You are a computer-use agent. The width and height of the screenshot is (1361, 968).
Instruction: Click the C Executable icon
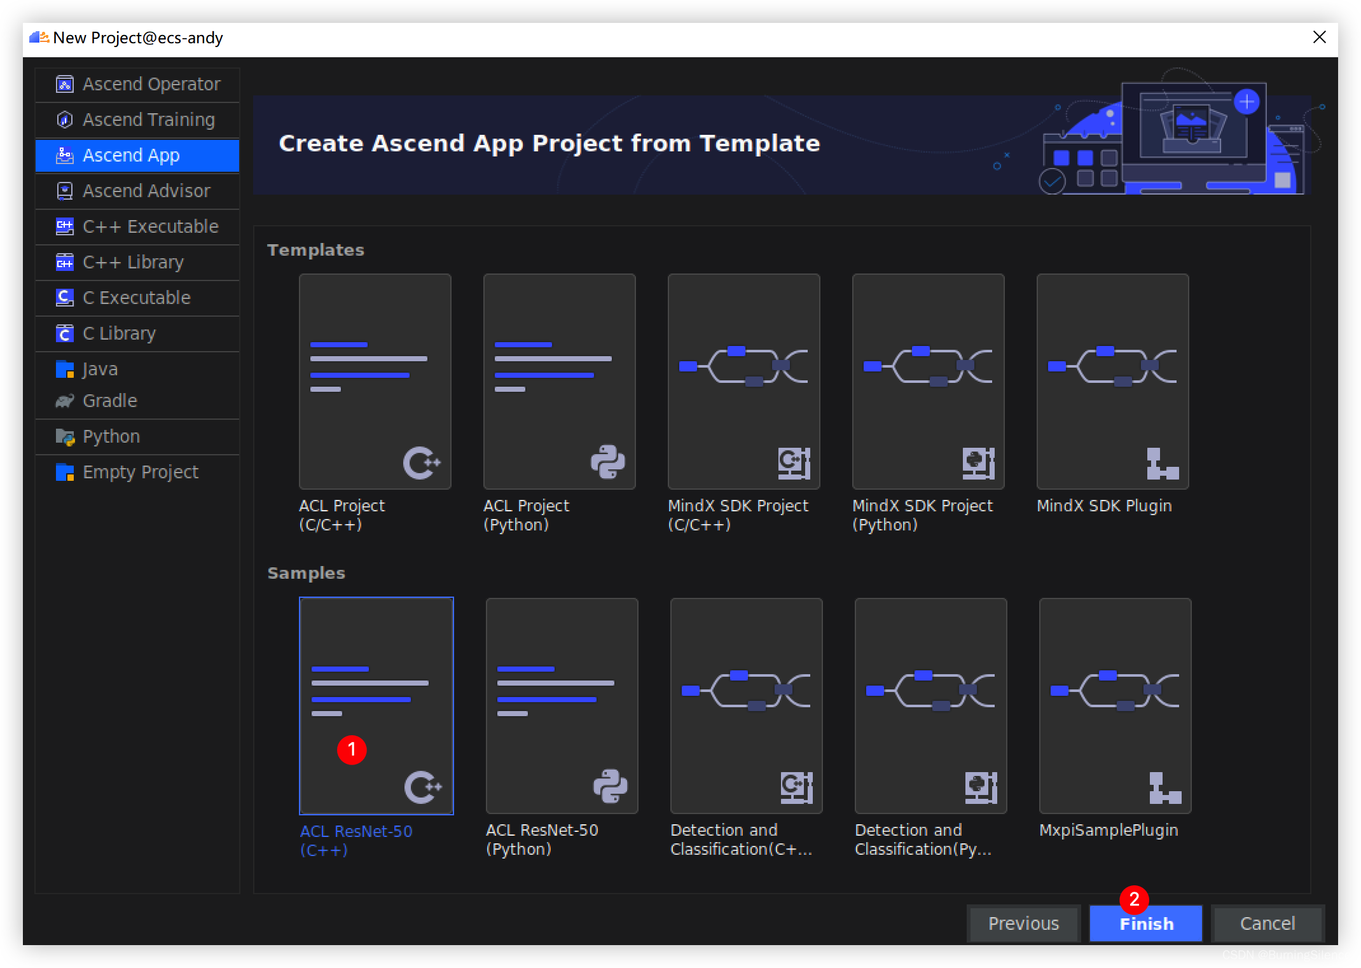click(65, 298)
